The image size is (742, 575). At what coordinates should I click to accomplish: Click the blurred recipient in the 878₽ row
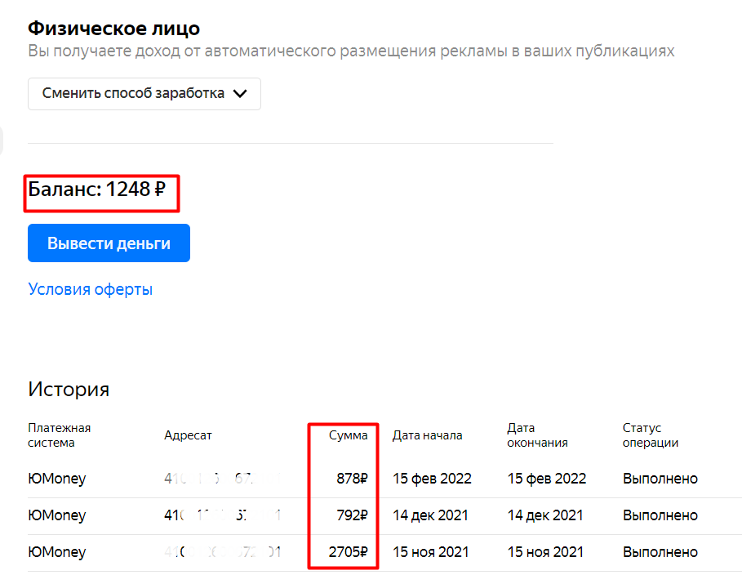(222, 479)
